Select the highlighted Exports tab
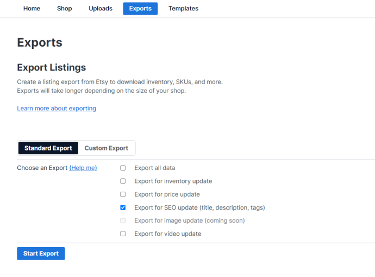 coord(140,9)
